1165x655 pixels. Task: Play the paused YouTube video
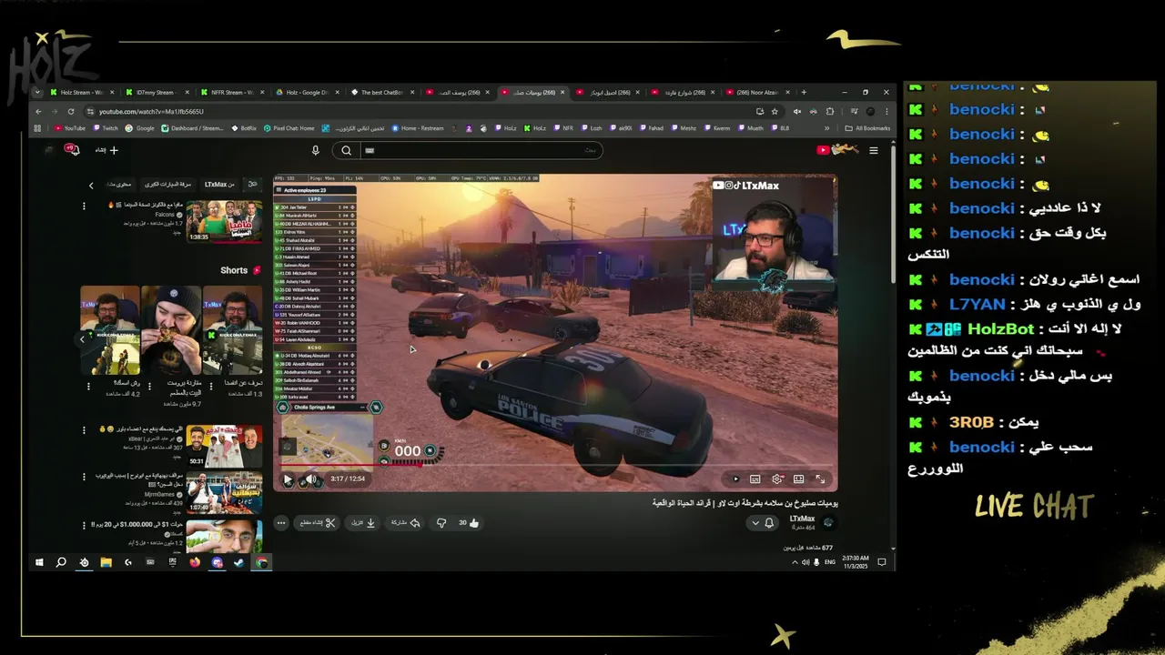click(x=288, y=479)
